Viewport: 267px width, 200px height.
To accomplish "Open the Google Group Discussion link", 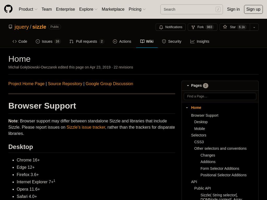I will (x=109, y=84).
